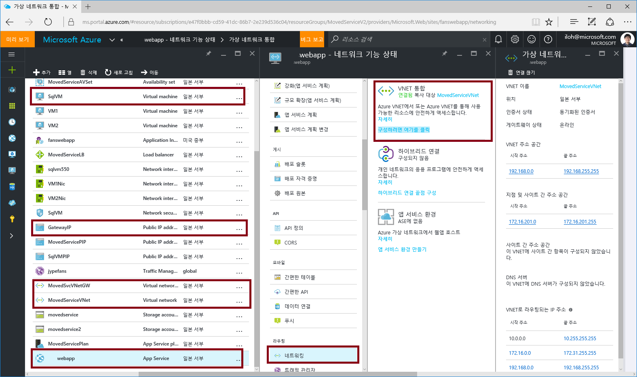Open ellipsis menu for movedservice2 row
Viewport: 637px width, 377px height.
point(239,331)
